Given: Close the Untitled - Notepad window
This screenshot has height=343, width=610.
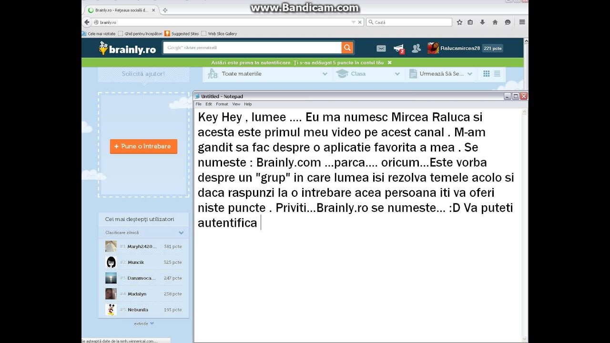Looking at the screenshot, I should (x=523, y=96).
